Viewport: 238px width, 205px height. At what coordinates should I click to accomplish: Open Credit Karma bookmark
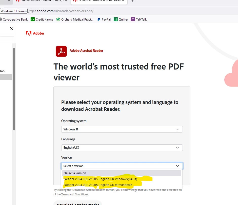coord(42,20)
